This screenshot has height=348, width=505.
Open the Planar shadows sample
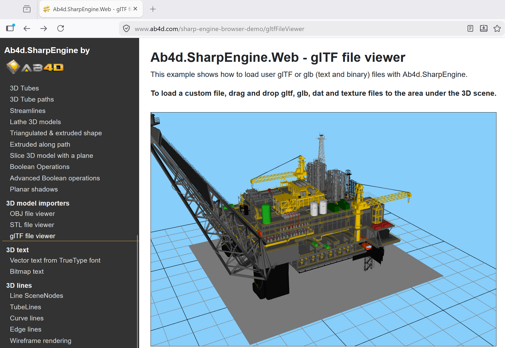coord(34,189)
